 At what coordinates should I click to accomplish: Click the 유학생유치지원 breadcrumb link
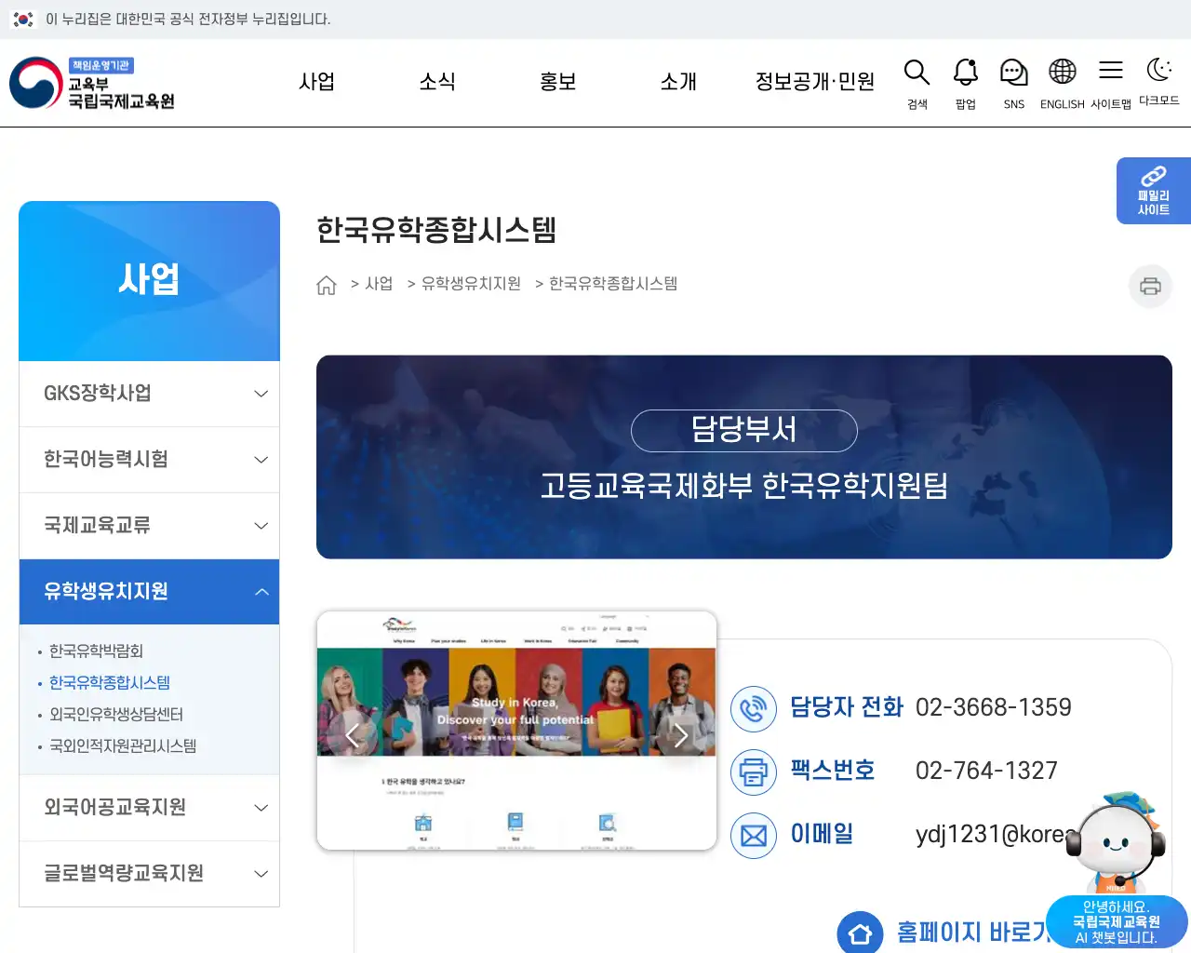click(x=471, y=284)
